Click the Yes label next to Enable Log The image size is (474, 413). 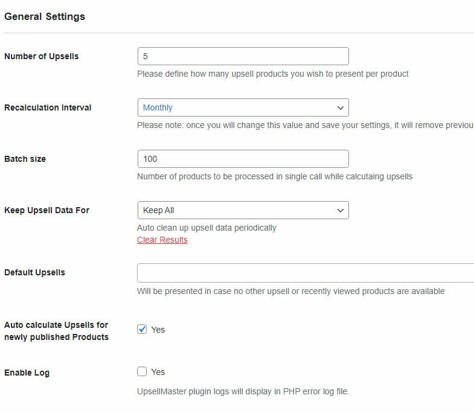[x=158, y=372]
